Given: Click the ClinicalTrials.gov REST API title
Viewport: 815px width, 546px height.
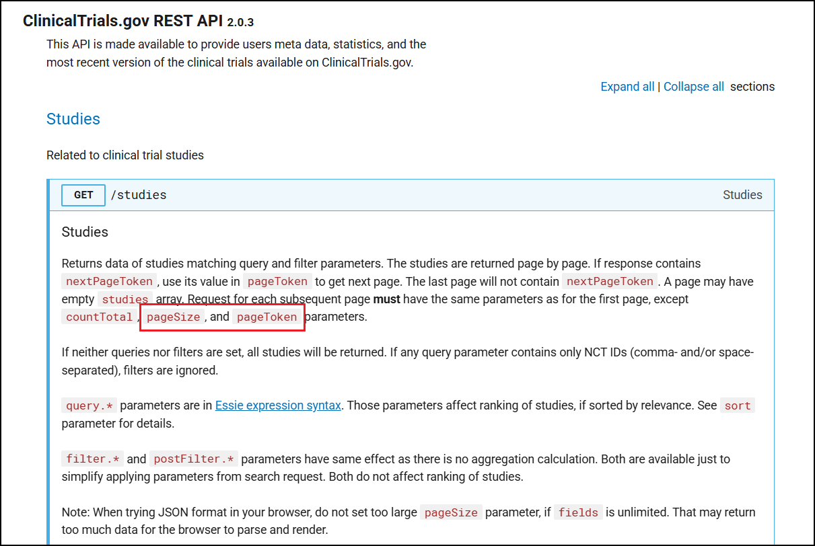Looking at the screenshot, I should coord(124,21).
